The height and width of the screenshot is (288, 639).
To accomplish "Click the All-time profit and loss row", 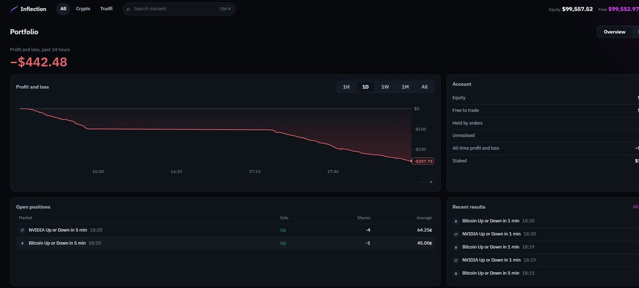I will [x=545, y=148].
